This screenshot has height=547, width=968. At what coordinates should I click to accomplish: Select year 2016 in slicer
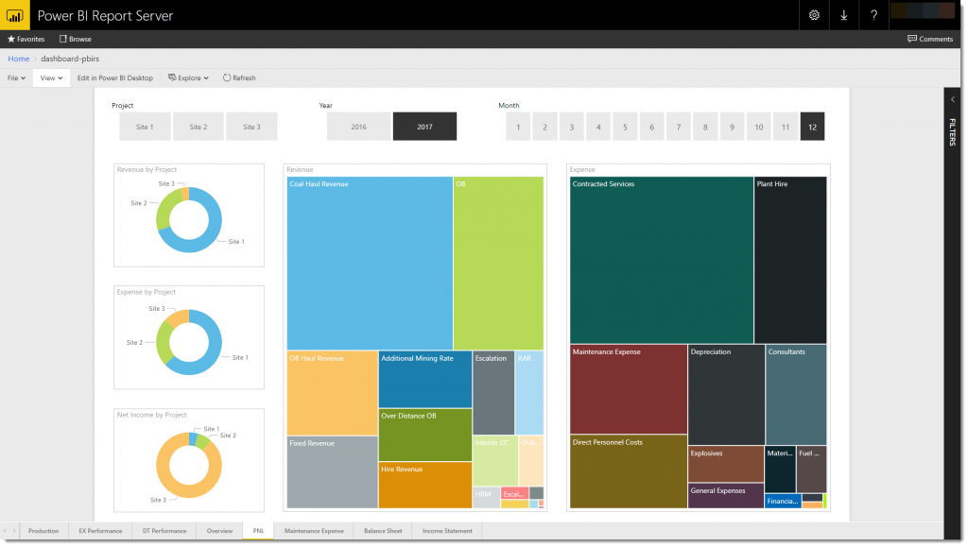pos(358,127)
